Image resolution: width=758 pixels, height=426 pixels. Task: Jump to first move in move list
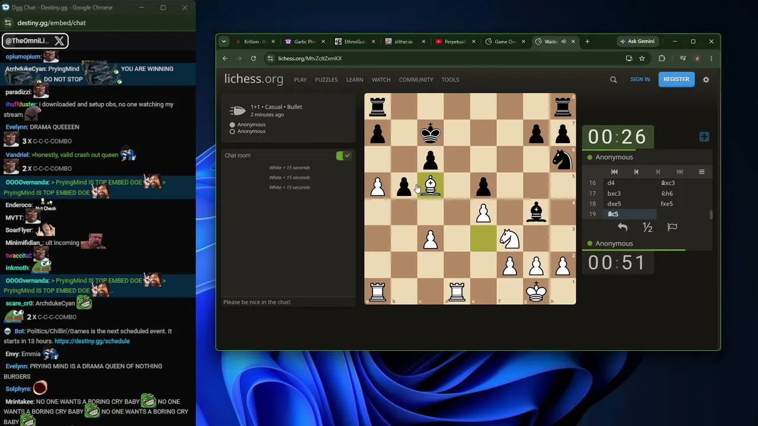[x=614, y=172]
